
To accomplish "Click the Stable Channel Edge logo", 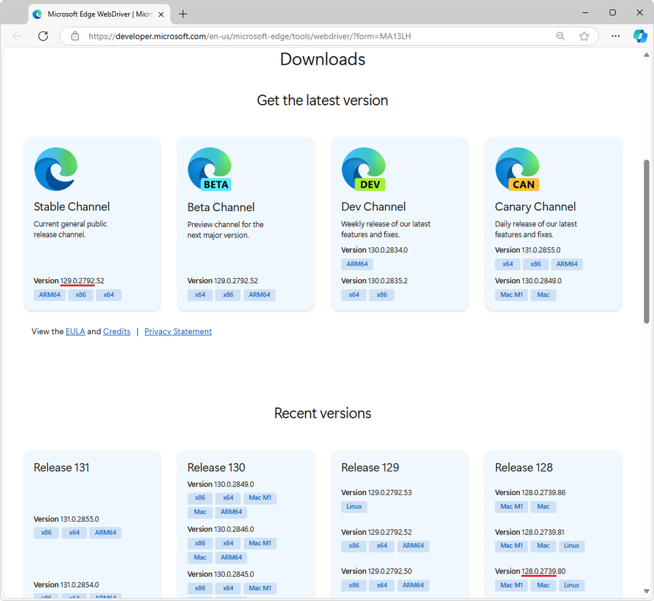I will 56,169.
